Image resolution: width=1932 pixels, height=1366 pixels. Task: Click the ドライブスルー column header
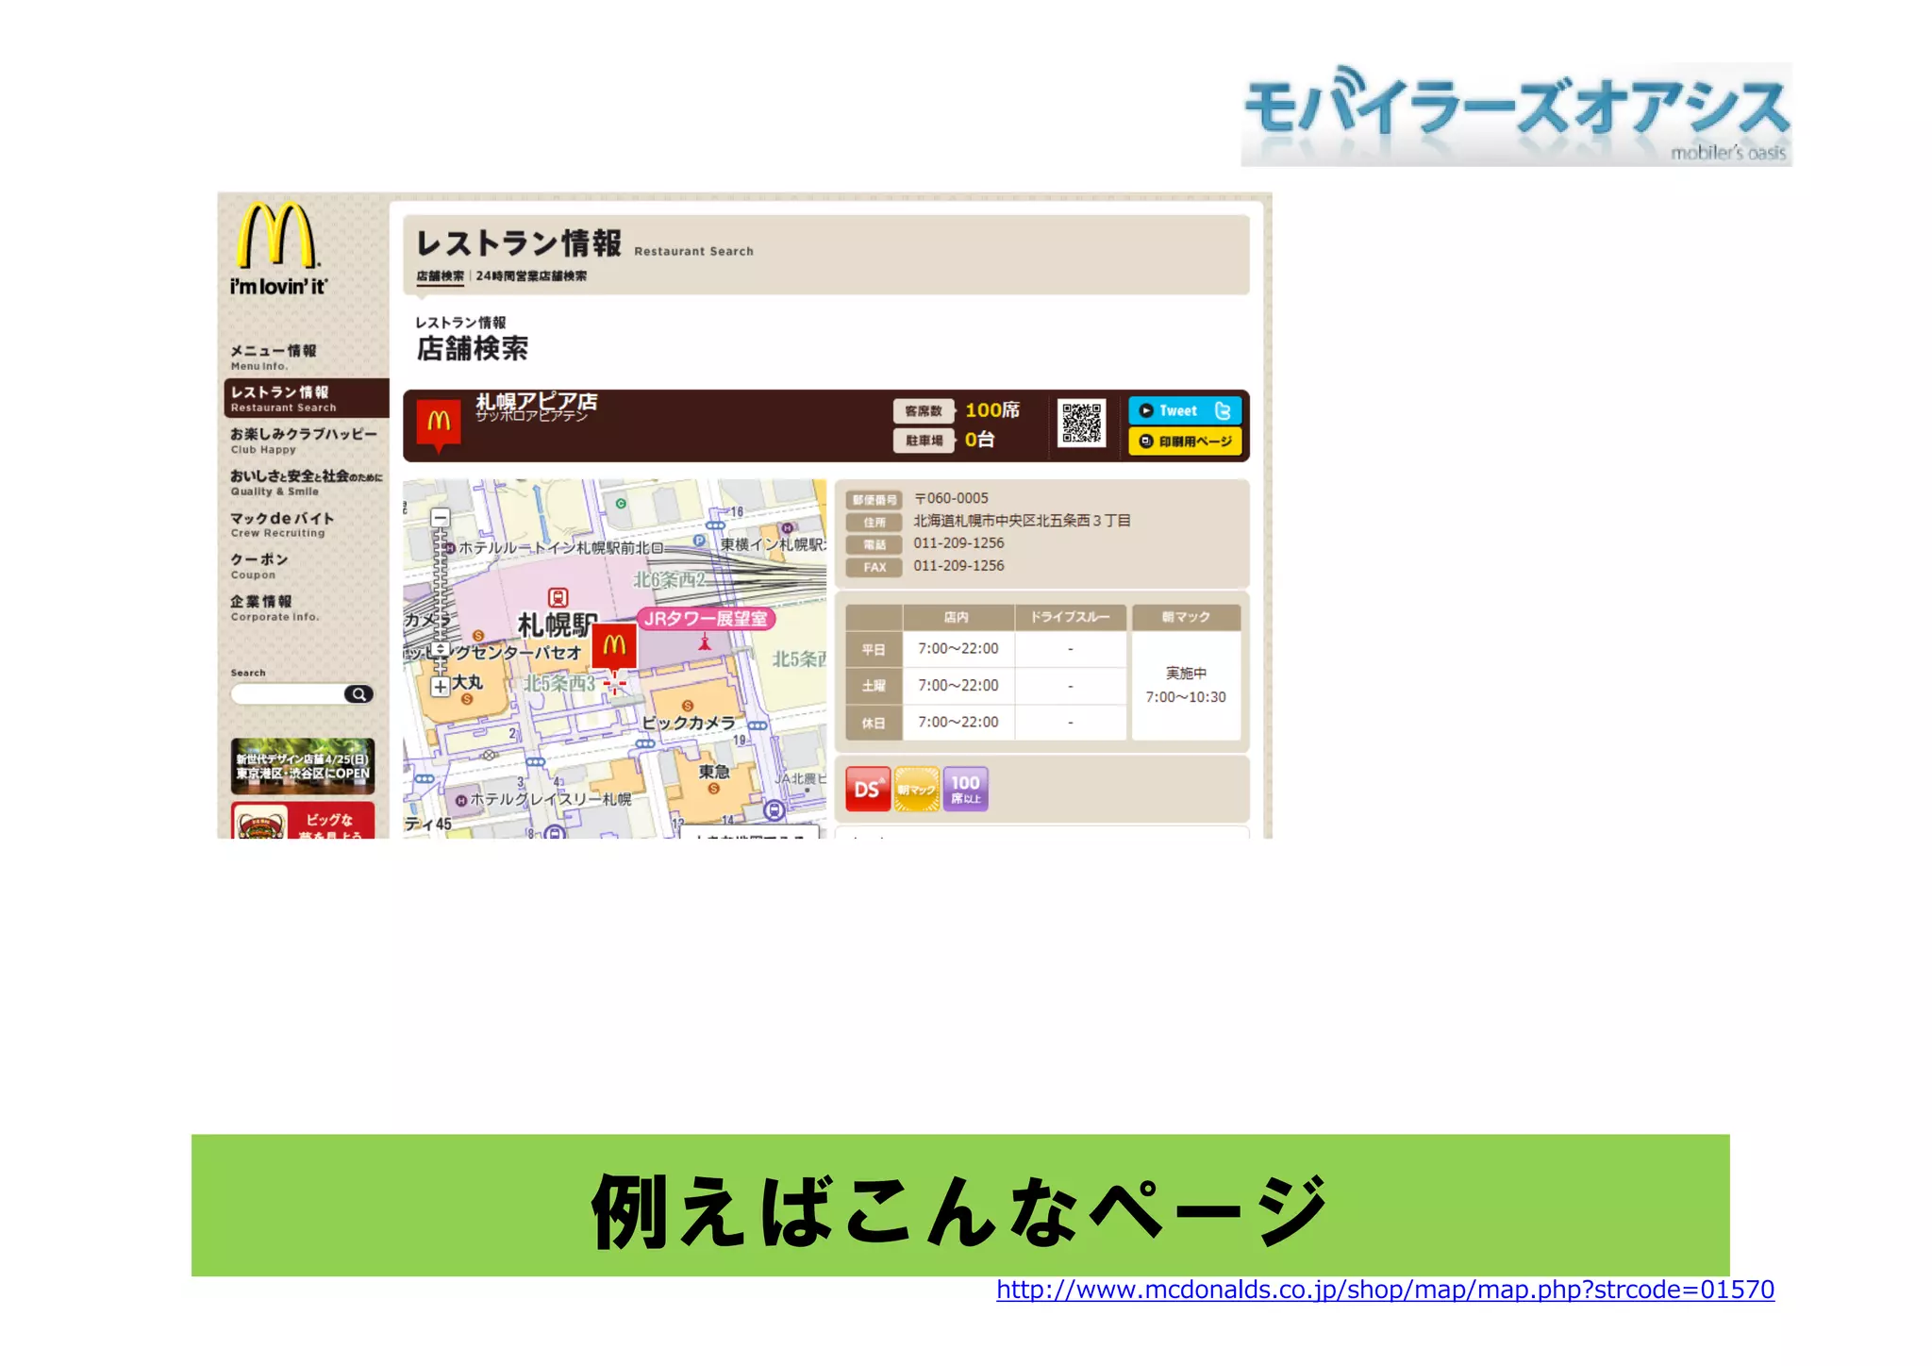pyautogui.click(x=1071, y=617)
